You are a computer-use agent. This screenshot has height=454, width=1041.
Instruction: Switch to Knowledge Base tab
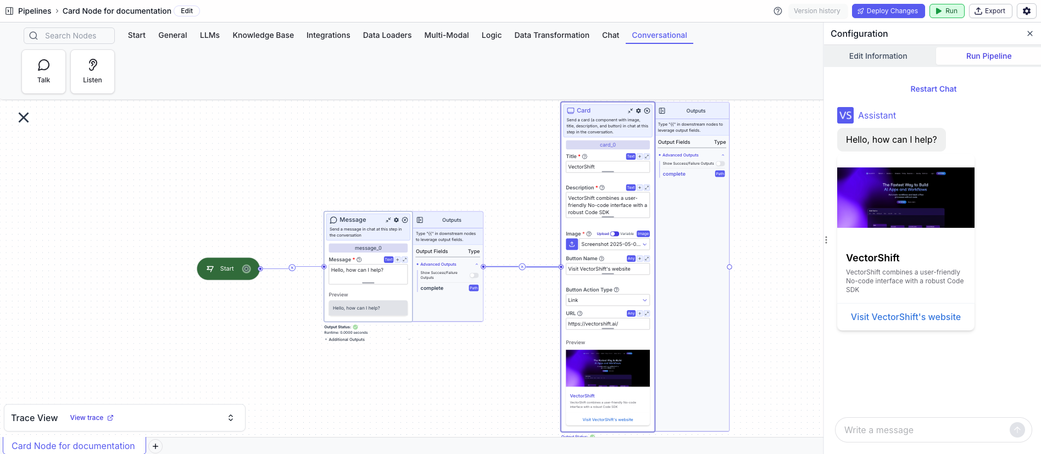point(263,35)
